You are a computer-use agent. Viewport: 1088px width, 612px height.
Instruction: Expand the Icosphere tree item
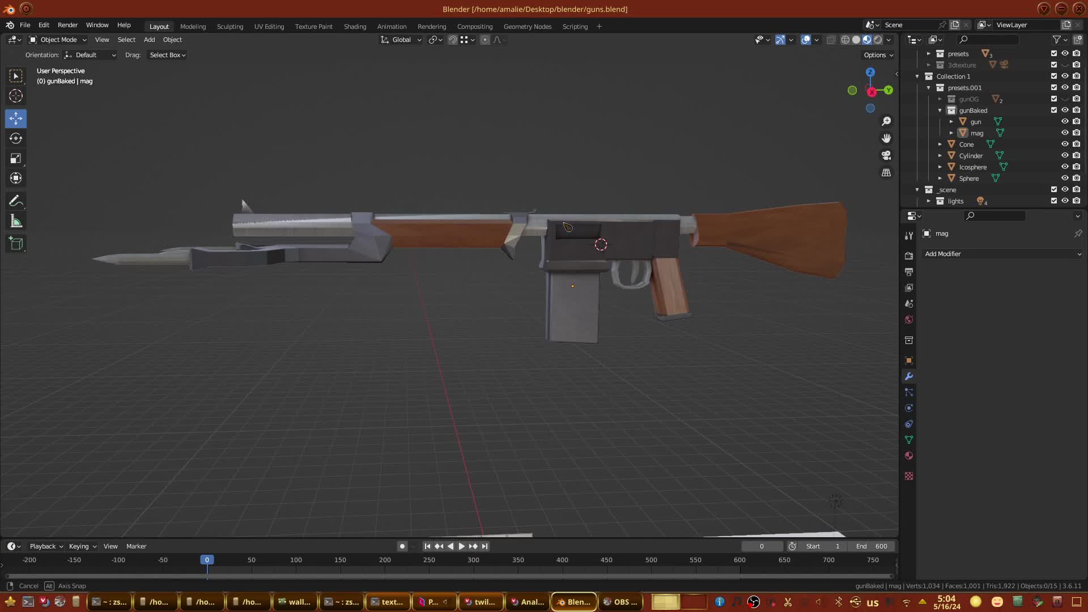(940, 167)
